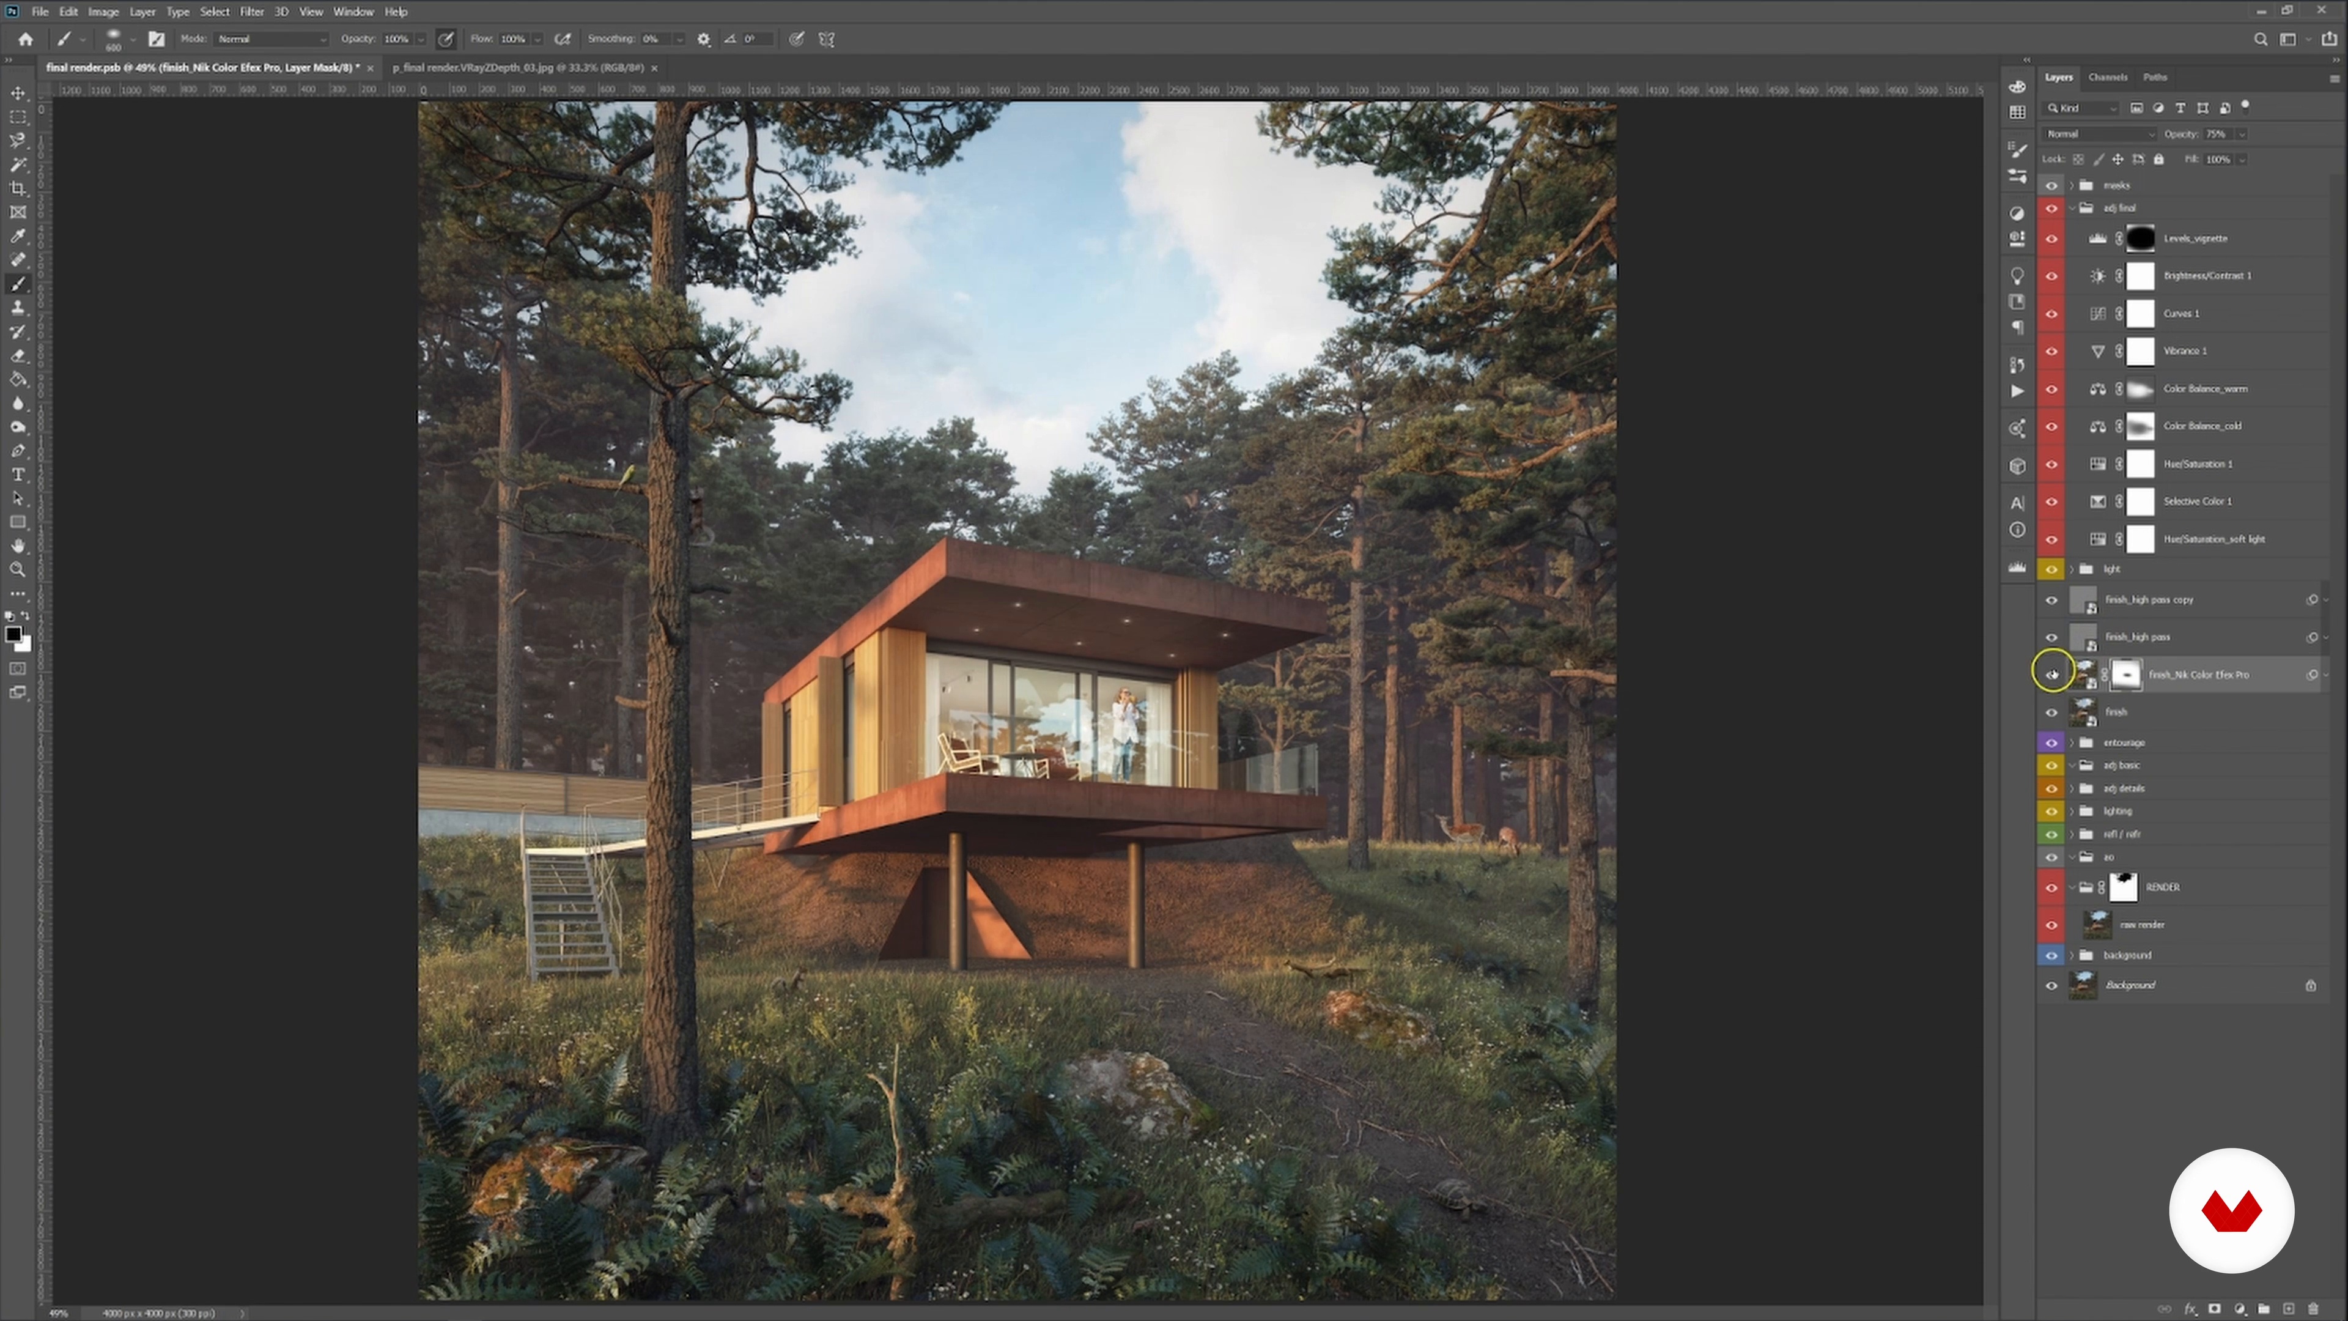This screenshot has width=2348, height=1321.
Task: Expand the masks layer group
Action: click(x=2072, y=185)
